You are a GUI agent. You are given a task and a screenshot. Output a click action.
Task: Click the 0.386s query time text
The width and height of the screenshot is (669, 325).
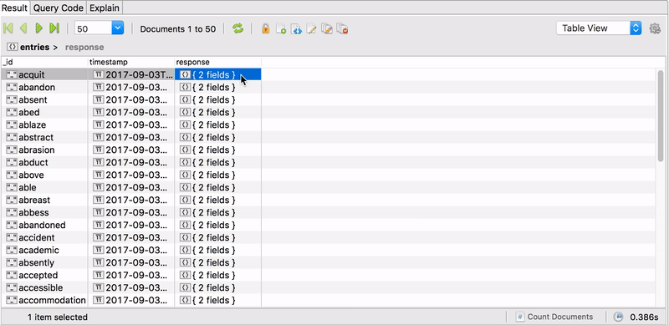pyautogui.click(x=644, y=317)
